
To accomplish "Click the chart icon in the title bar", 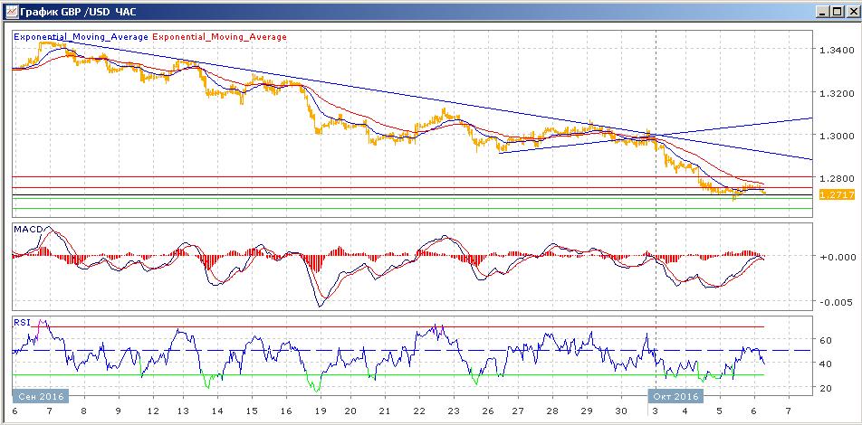I will point(11,11).
